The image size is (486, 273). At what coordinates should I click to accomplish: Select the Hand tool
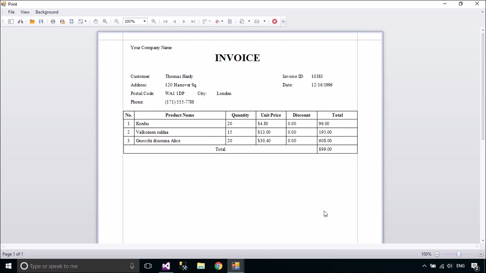pyautogui.click(x=96, y=22)
